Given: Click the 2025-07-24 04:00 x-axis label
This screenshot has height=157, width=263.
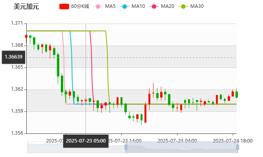Looking at the screenshot, I should pos(177,140).
